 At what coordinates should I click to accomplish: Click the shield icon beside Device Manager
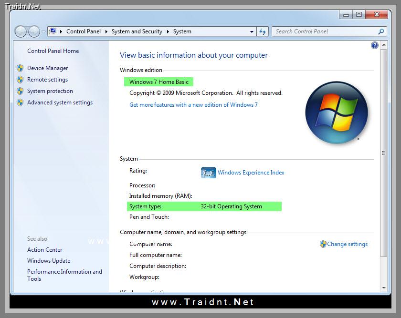click(x=20, y=68)
